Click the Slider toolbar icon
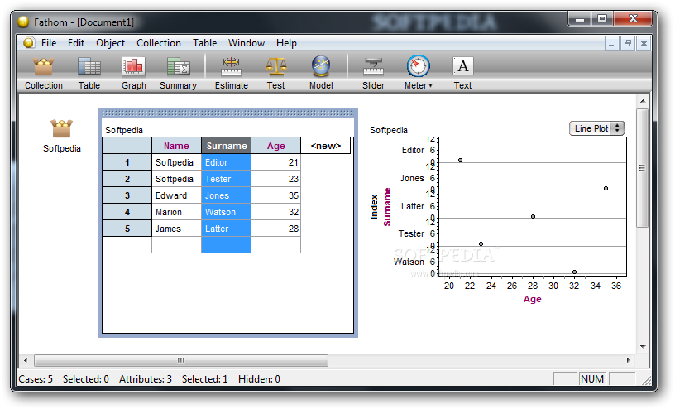The height and width of the screenshot is (409, 675). [373, 67]
